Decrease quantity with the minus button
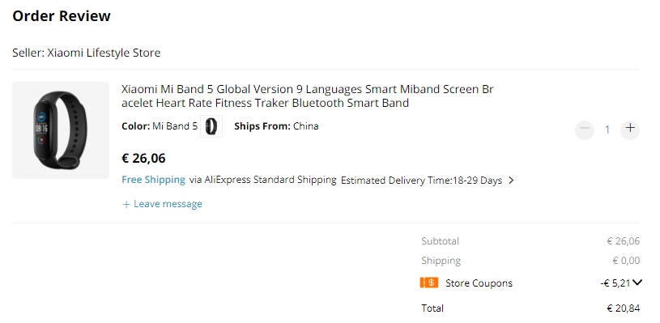This screenshot has height=323, width=660. (x=585, y=130)
